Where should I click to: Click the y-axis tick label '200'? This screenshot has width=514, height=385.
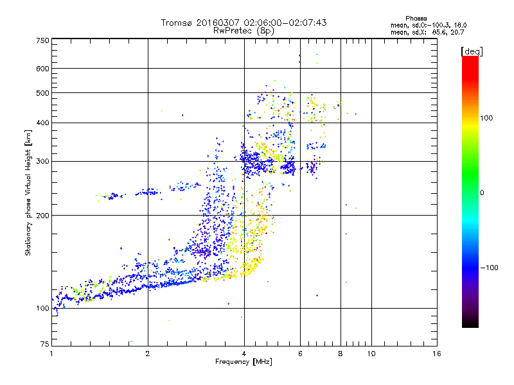point(42,216)
